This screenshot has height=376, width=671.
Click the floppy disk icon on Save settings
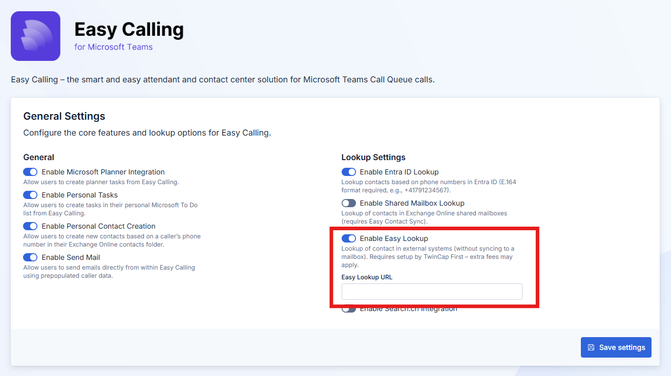tap(591, 347)
